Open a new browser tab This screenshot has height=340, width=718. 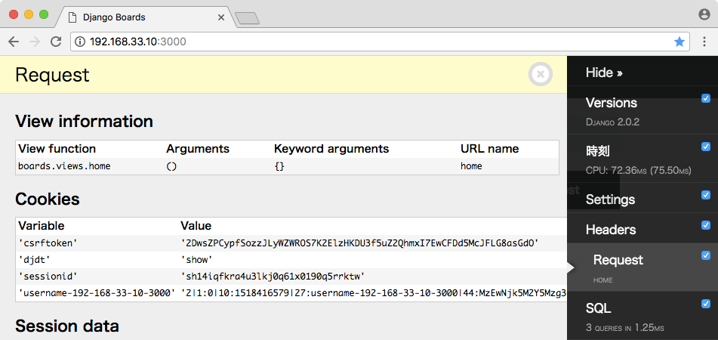248,18
